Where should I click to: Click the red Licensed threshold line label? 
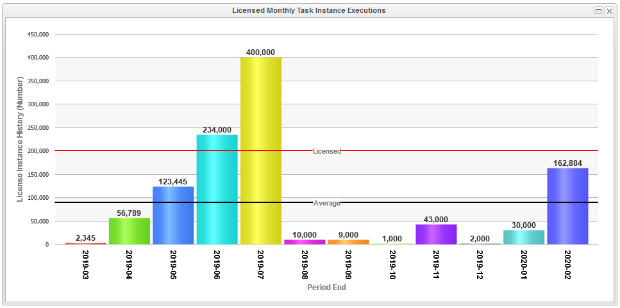[x=327, y=151]
